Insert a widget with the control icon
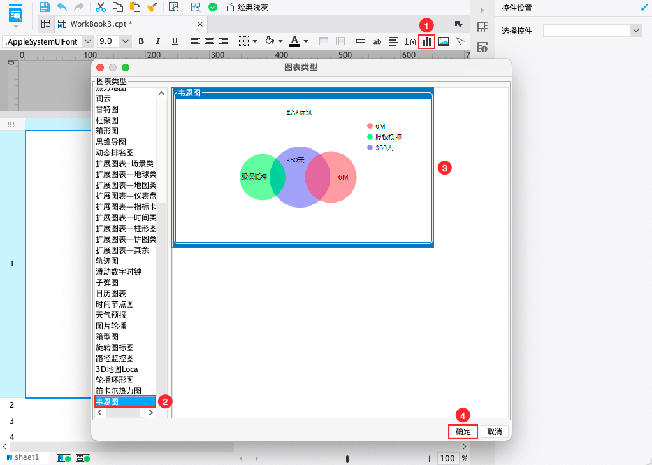652x465 pixels. click(361, 41)
